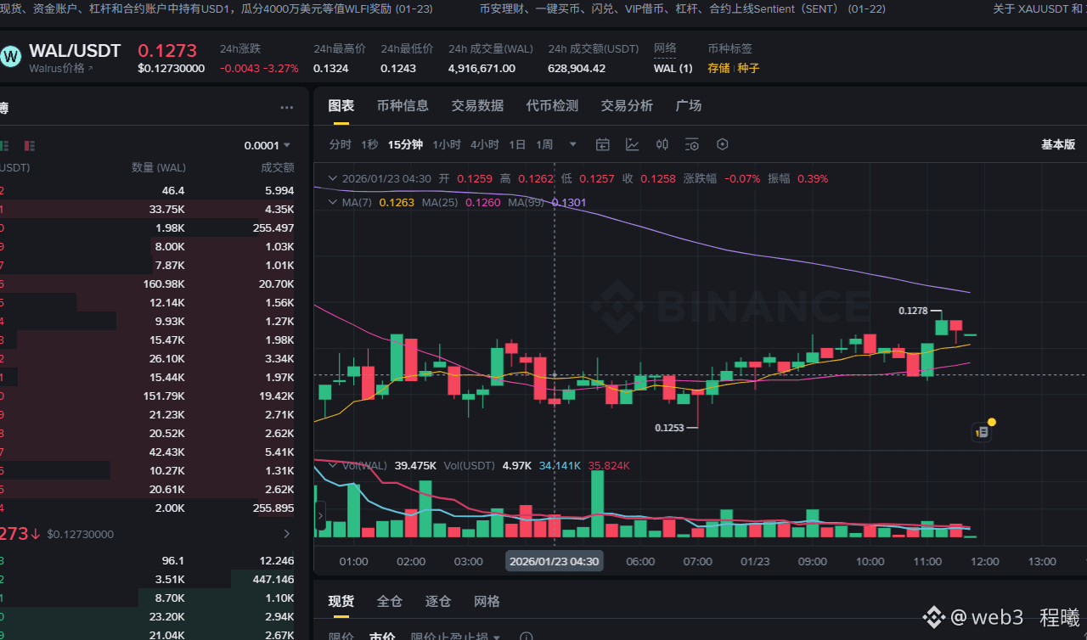
Task: Click the WAL coin logo icon
Action: point(10,57)
